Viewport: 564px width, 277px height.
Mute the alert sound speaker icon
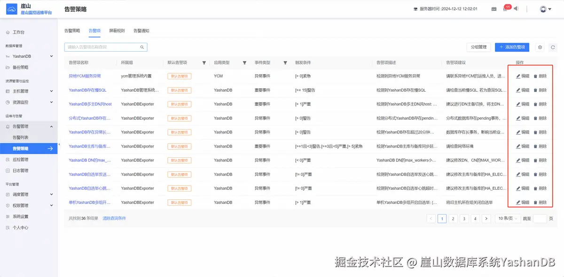coord(516,9)
